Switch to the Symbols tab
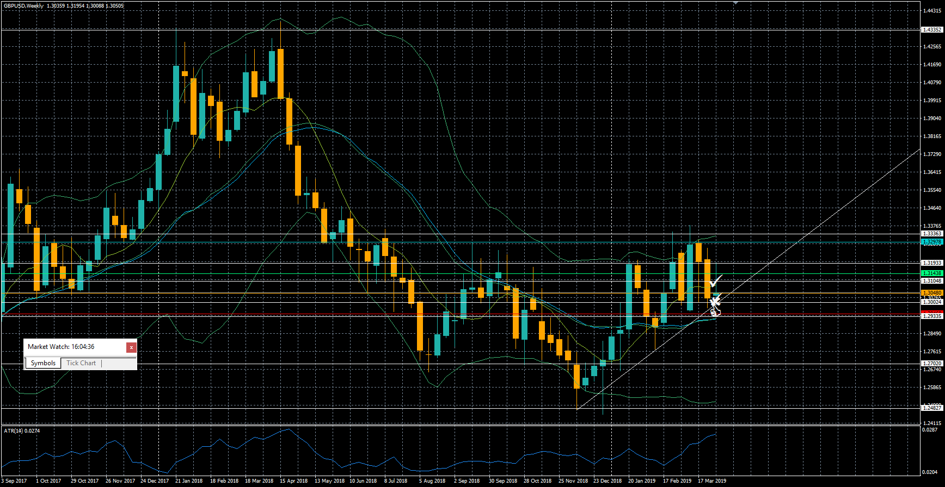Screen dimensions: 945x487 coord(43,363)
